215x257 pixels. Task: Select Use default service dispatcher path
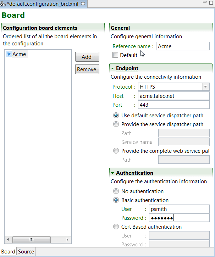(116, 115)
